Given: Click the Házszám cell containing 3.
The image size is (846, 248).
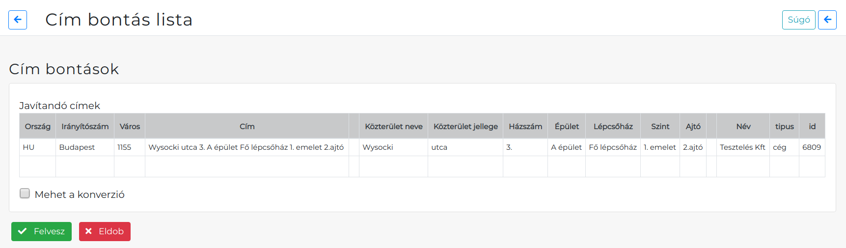Looking at the screenshot, I should tap(525, 147).
